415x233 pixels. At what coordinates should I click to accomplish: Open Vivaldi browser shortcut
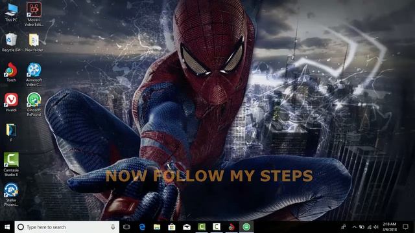point(11,102)
